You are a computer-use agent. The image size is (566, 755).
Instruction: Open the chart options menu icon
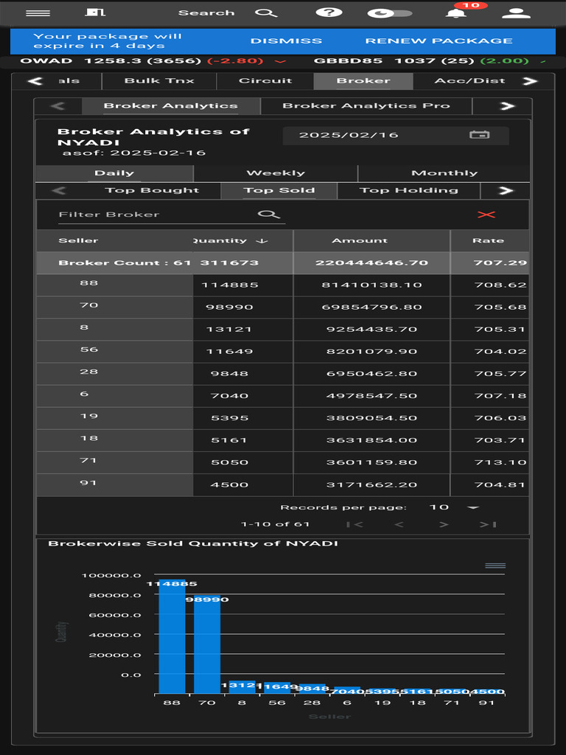tap(495, 566)
